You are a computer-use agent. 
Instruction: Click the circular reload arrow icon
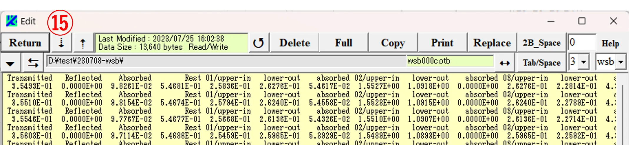coord(258,43)
